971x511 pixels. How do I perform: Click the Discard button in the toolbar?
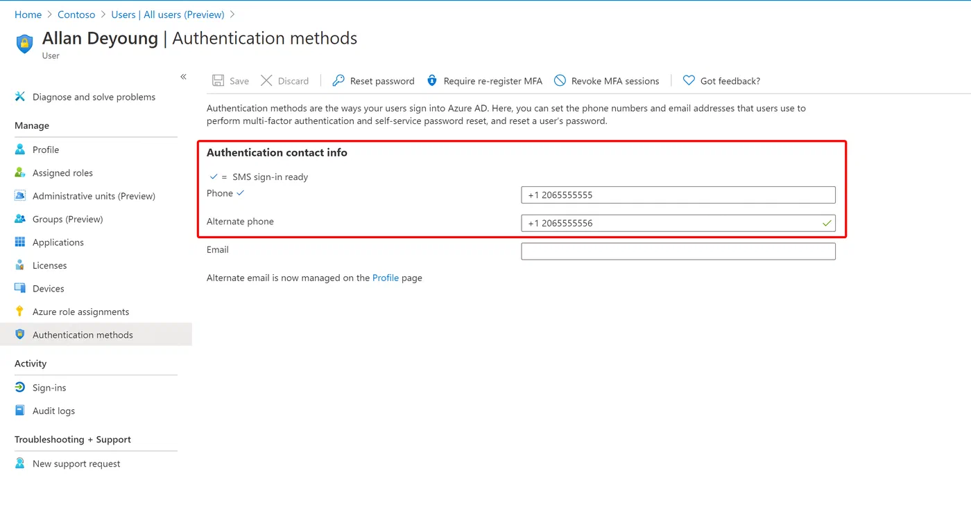(x=285, y=81)
